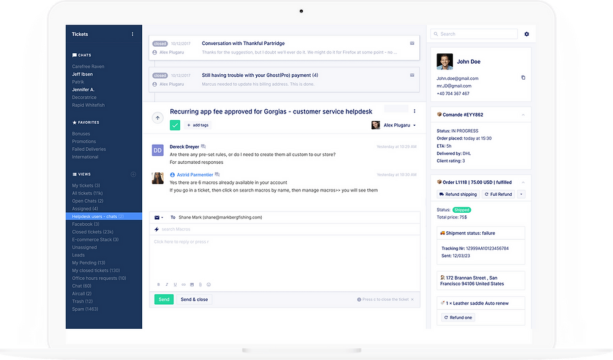Open the Spam (1463) view
The height and width of the screenshot is (360, 613).
click(85, 309)
